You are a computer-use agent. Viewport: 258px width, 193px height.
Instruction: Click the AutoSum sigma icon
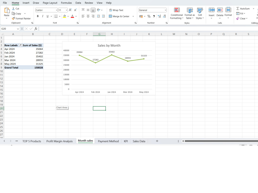click(x=238, y=8)
